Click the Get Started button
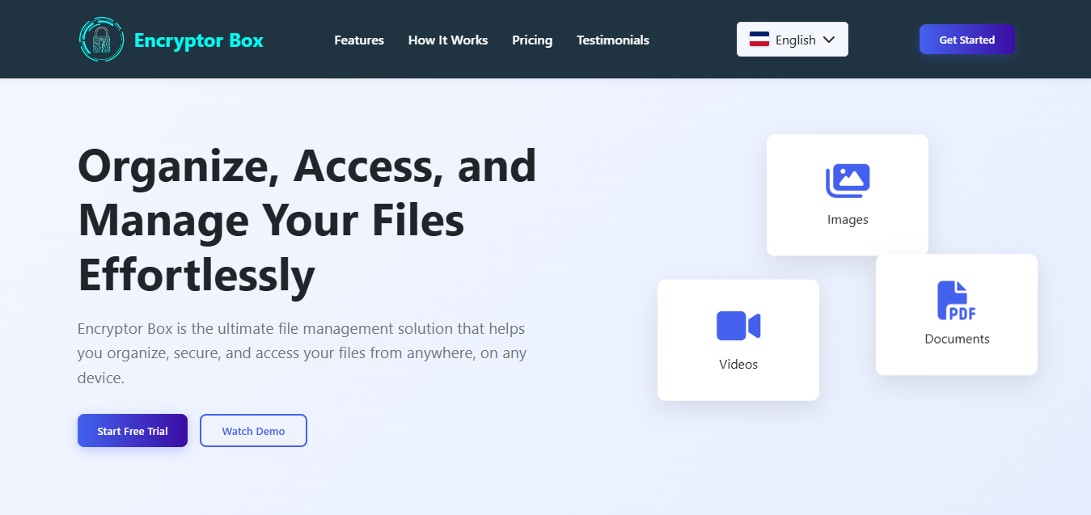Screen dimensions: 1091x515 point(966,39)
